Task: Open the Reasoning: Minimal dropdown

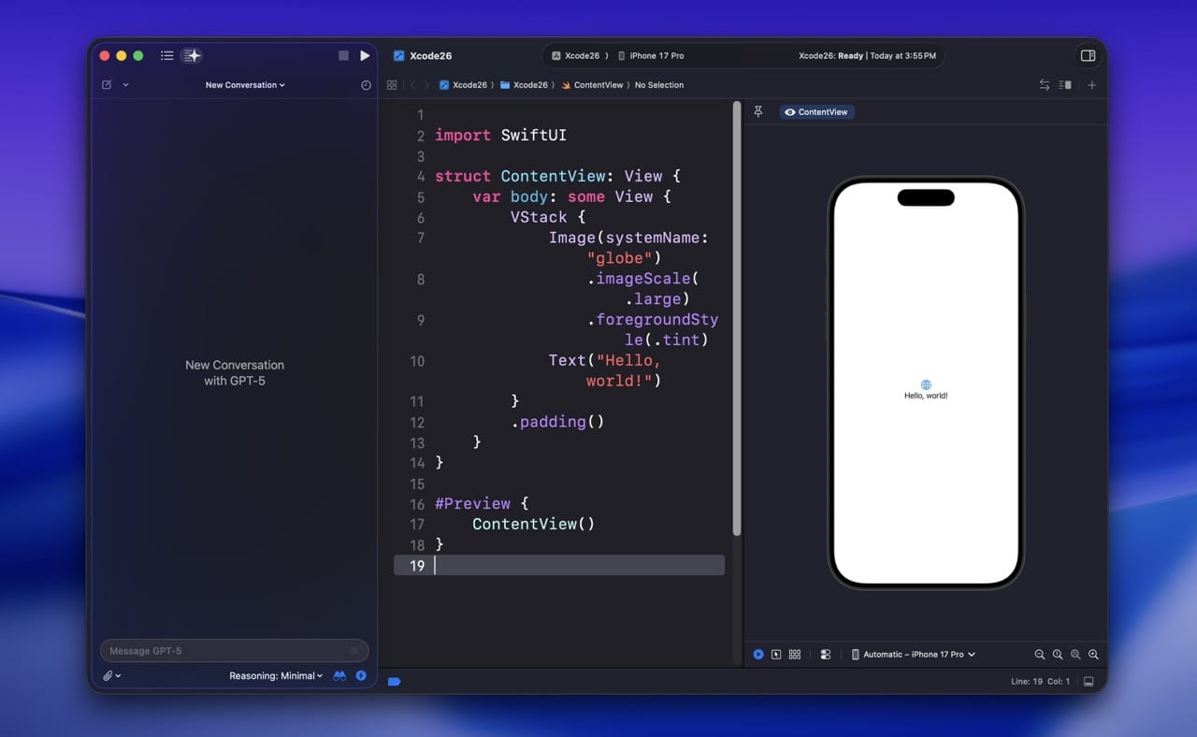Action: tap(276, 675)
